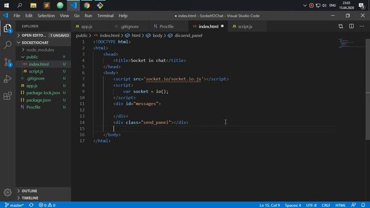This screenshot has width=370, height=208.
Task: Open package-lock.json in the explorer
Action: 43,92
